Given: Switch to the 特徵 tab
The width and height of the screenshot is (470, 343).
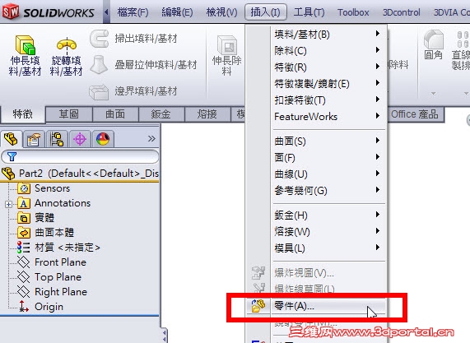Looking at the screenshot, I should point(23,114).
